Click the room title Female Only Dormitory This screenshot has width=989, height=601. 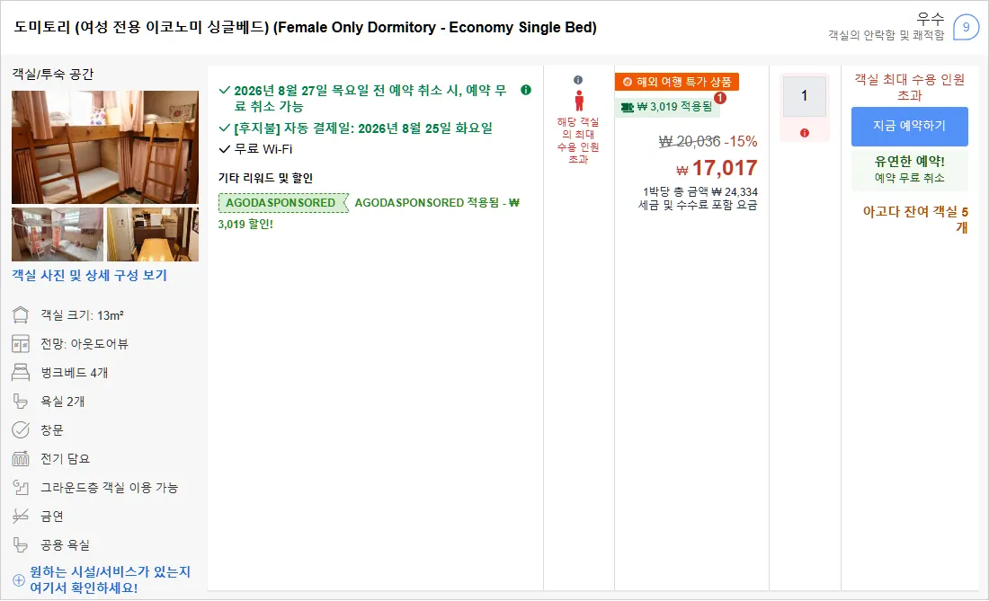pyautogui.click(x=306, y=28)
